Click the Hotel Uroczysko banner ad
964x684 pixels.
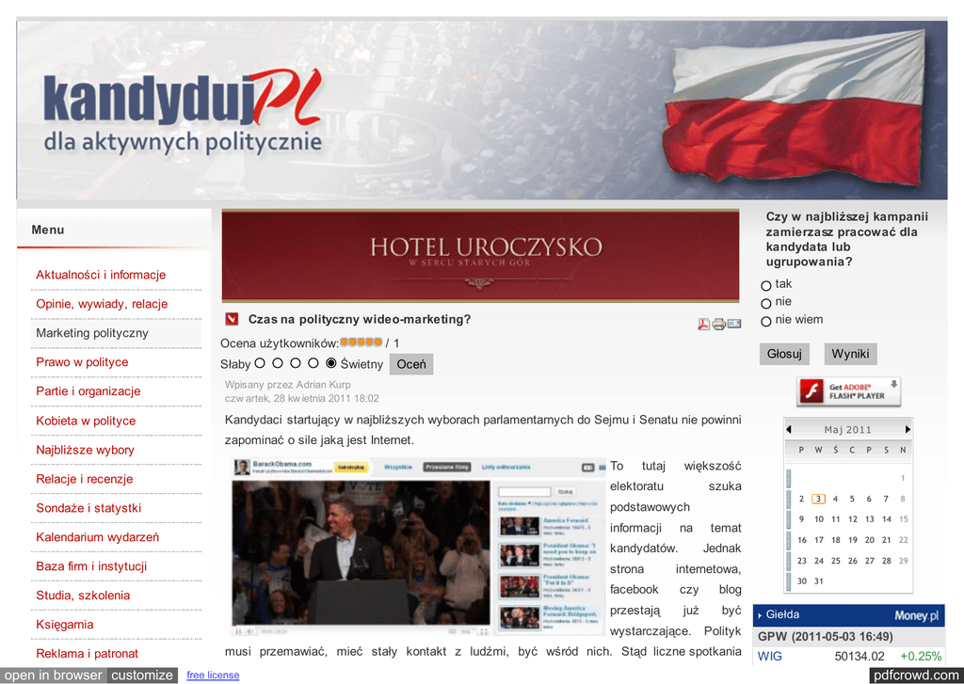[480, 255]
